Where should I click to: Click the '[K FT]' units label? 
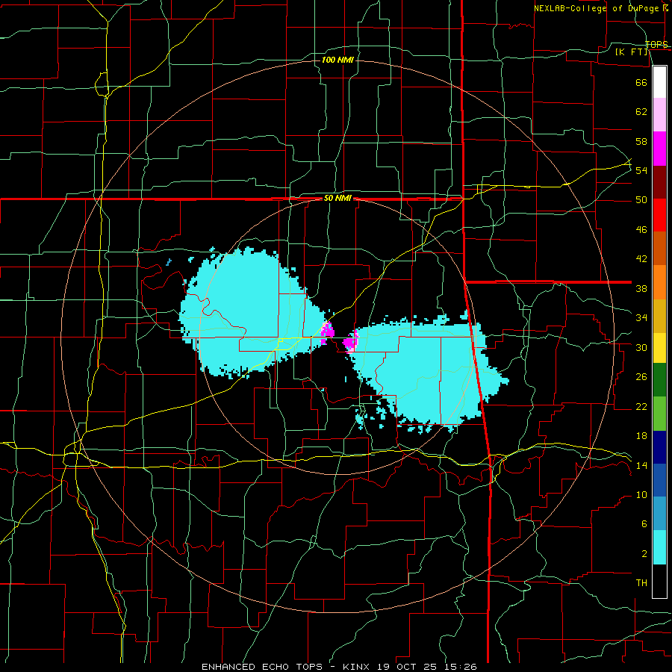[x=632, y=52]
